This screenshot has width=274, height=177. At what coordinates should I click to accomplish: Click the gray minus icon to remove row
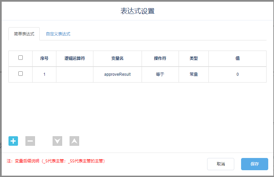30,141
